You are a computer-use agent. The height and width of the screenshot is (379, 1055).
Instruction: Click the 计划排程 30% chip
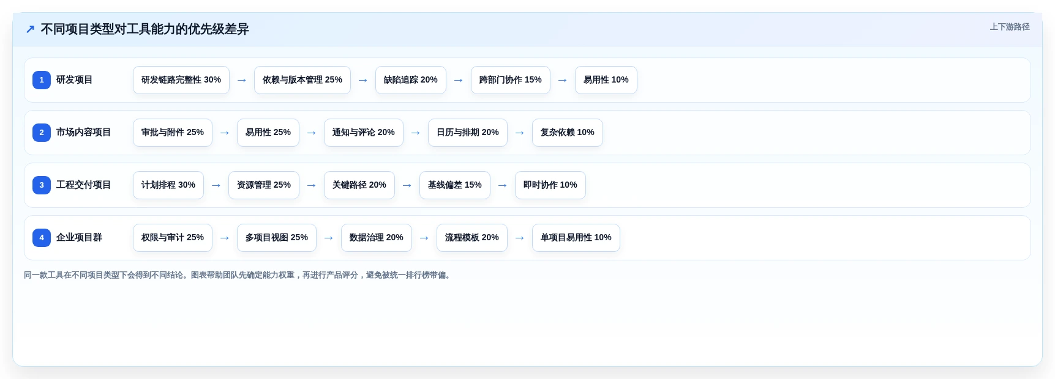pos(168,185)
